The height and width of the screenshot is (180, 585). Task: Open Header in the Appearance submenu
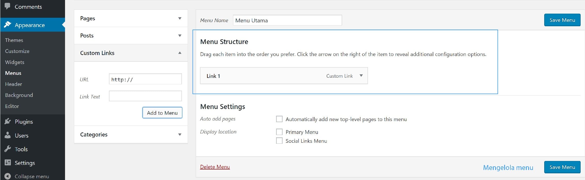[14, 84]
